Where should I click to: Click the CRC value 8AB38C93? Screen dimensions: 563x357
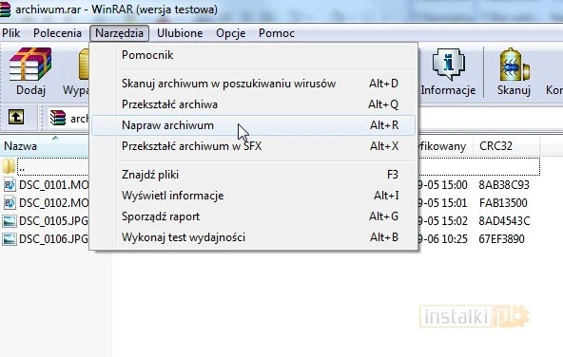point(504,185)
